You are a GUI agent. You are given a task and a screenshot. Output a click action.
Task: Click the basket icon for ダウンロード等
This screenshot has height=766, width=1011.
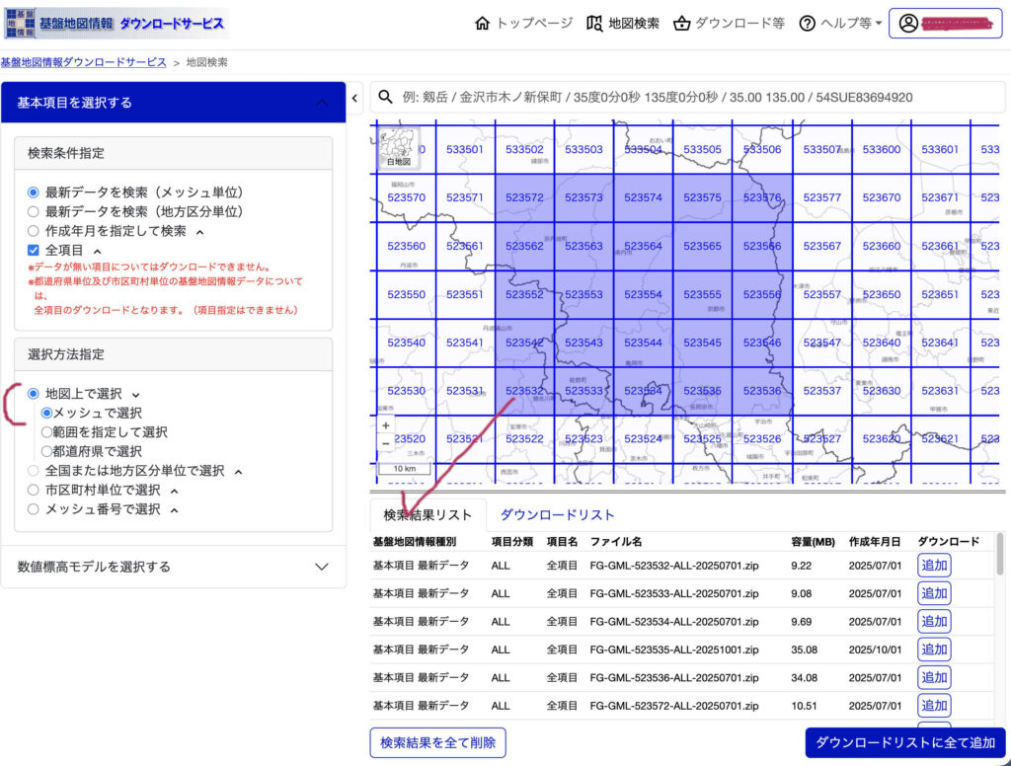[x=681, y=23]
